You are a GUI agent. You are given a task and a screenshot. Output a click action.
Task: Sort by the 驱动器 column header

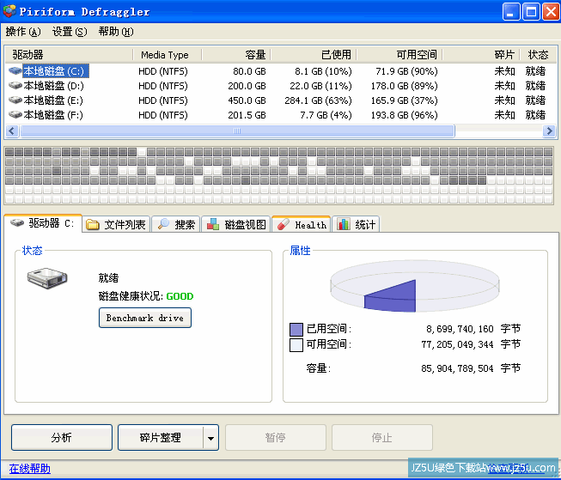(x=69, y=55)
